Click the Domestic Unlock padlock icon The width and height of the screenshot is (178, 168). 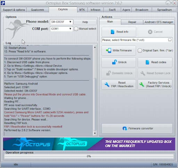(108, 73)
